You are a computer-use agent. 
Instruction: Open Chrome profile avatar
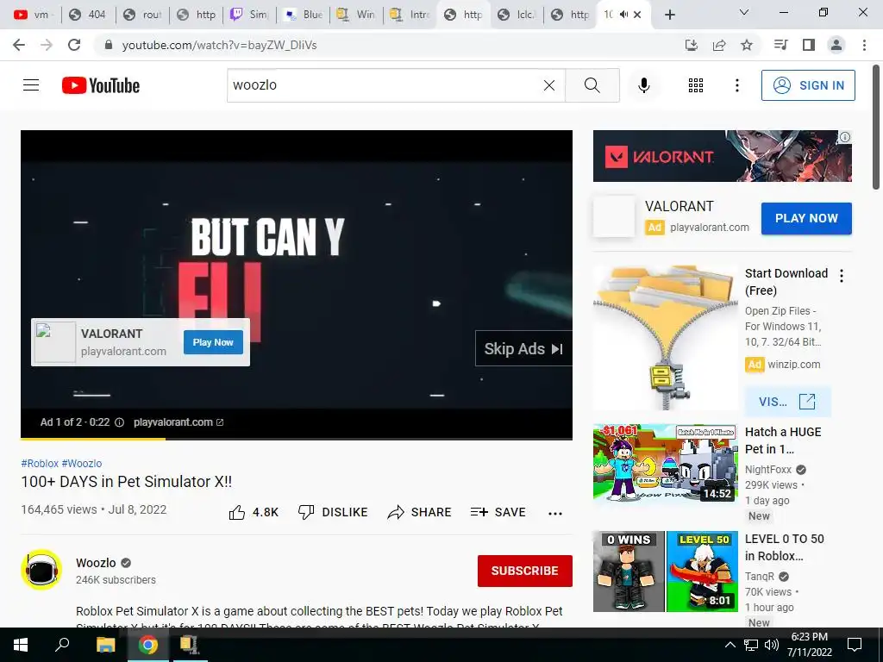click(836, 45)
